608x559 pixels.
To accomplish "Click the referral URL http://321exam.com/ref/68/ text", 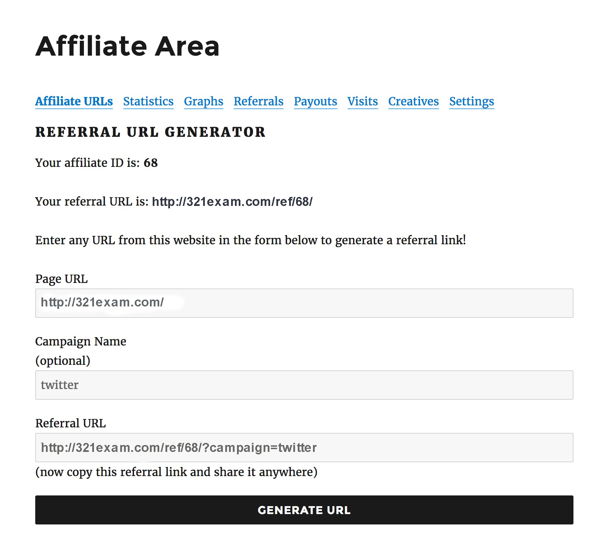I will 232,201.
